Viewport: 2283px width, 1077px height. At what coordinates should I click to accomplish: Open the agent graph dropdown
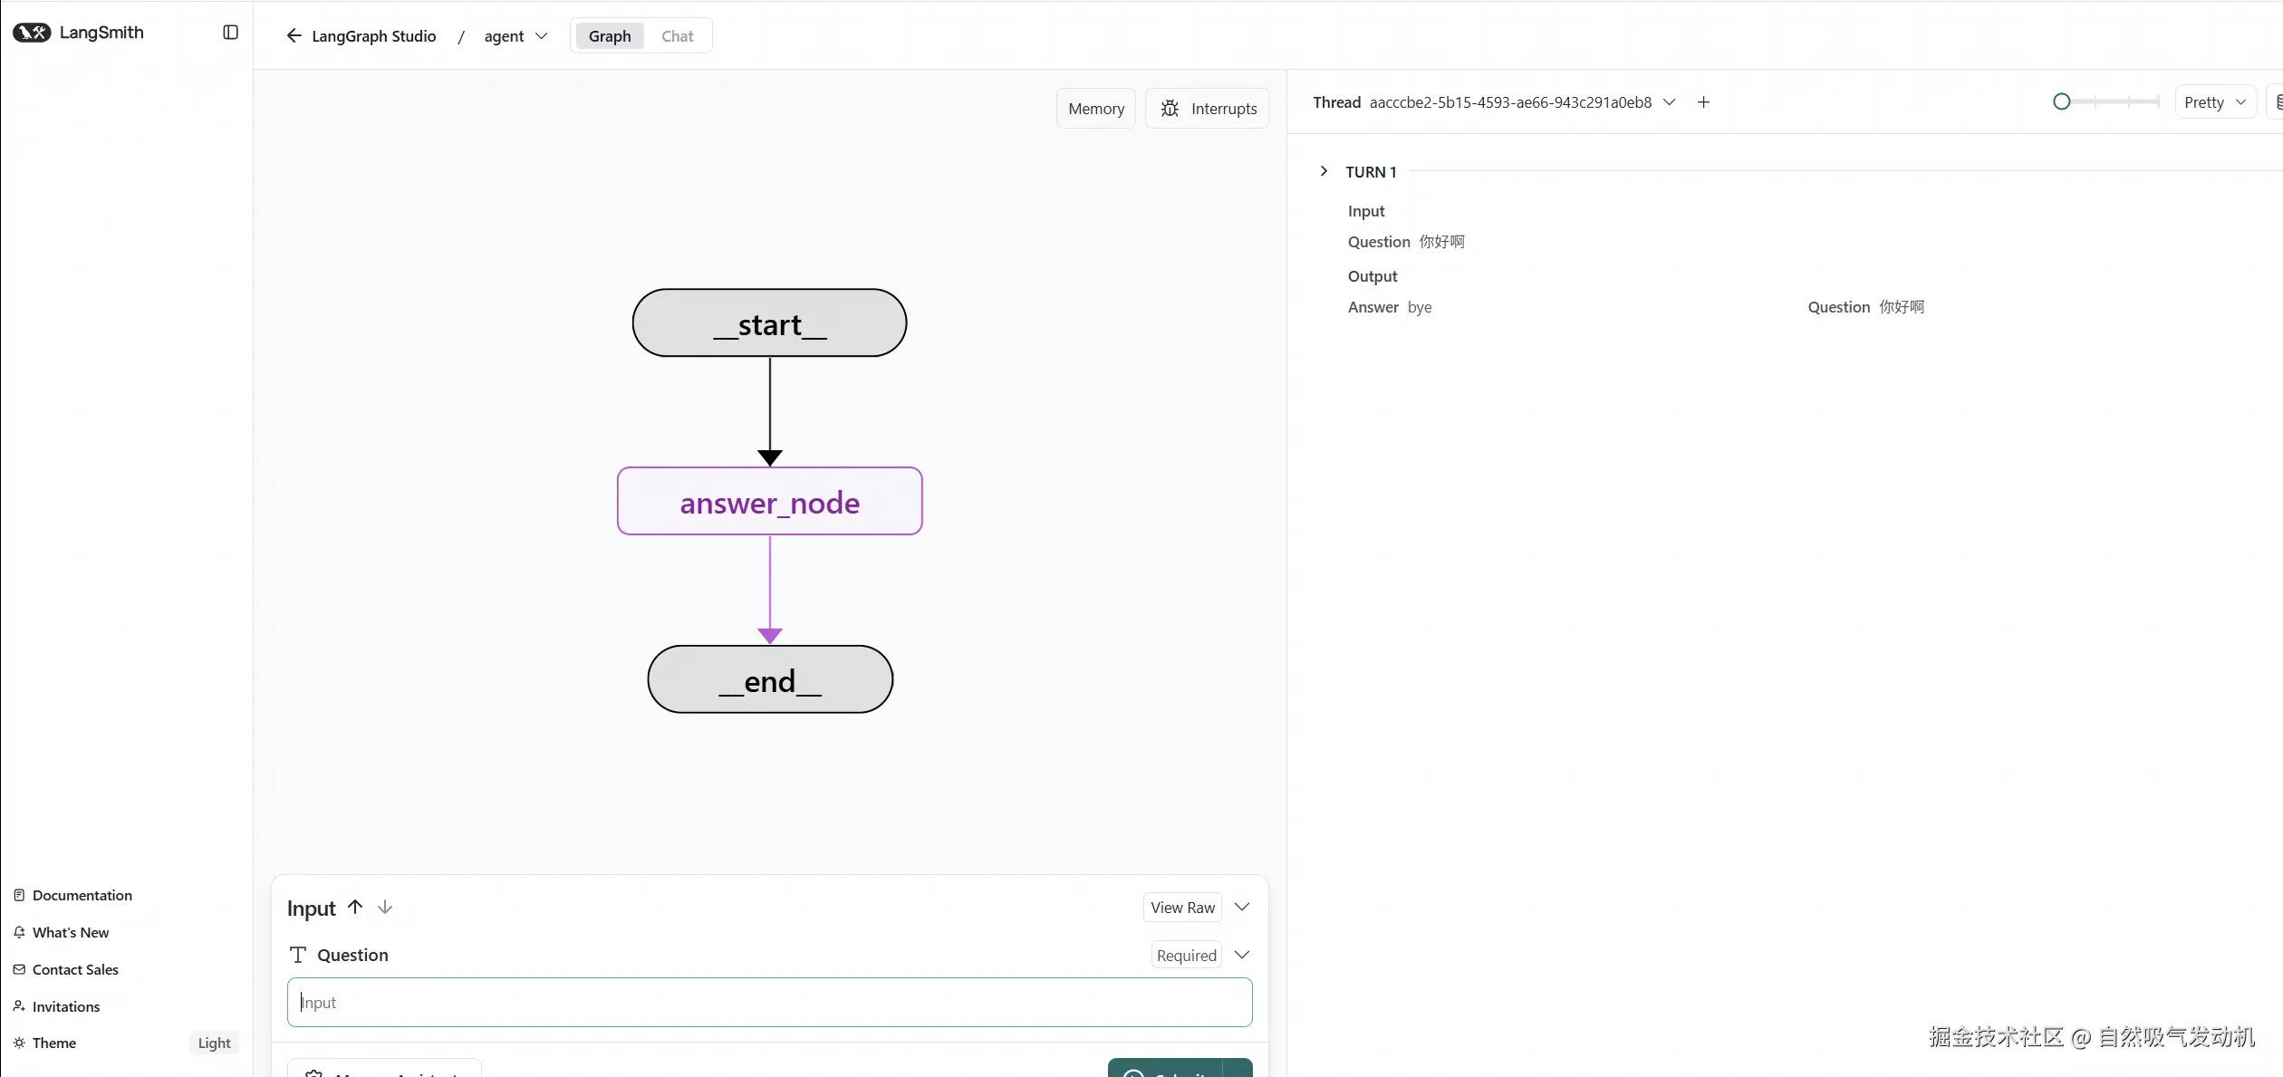click(515, 36)
